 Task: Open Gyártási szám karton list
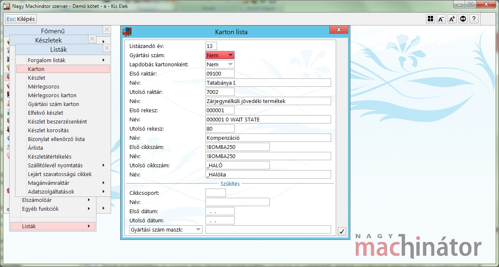(63, 104)
